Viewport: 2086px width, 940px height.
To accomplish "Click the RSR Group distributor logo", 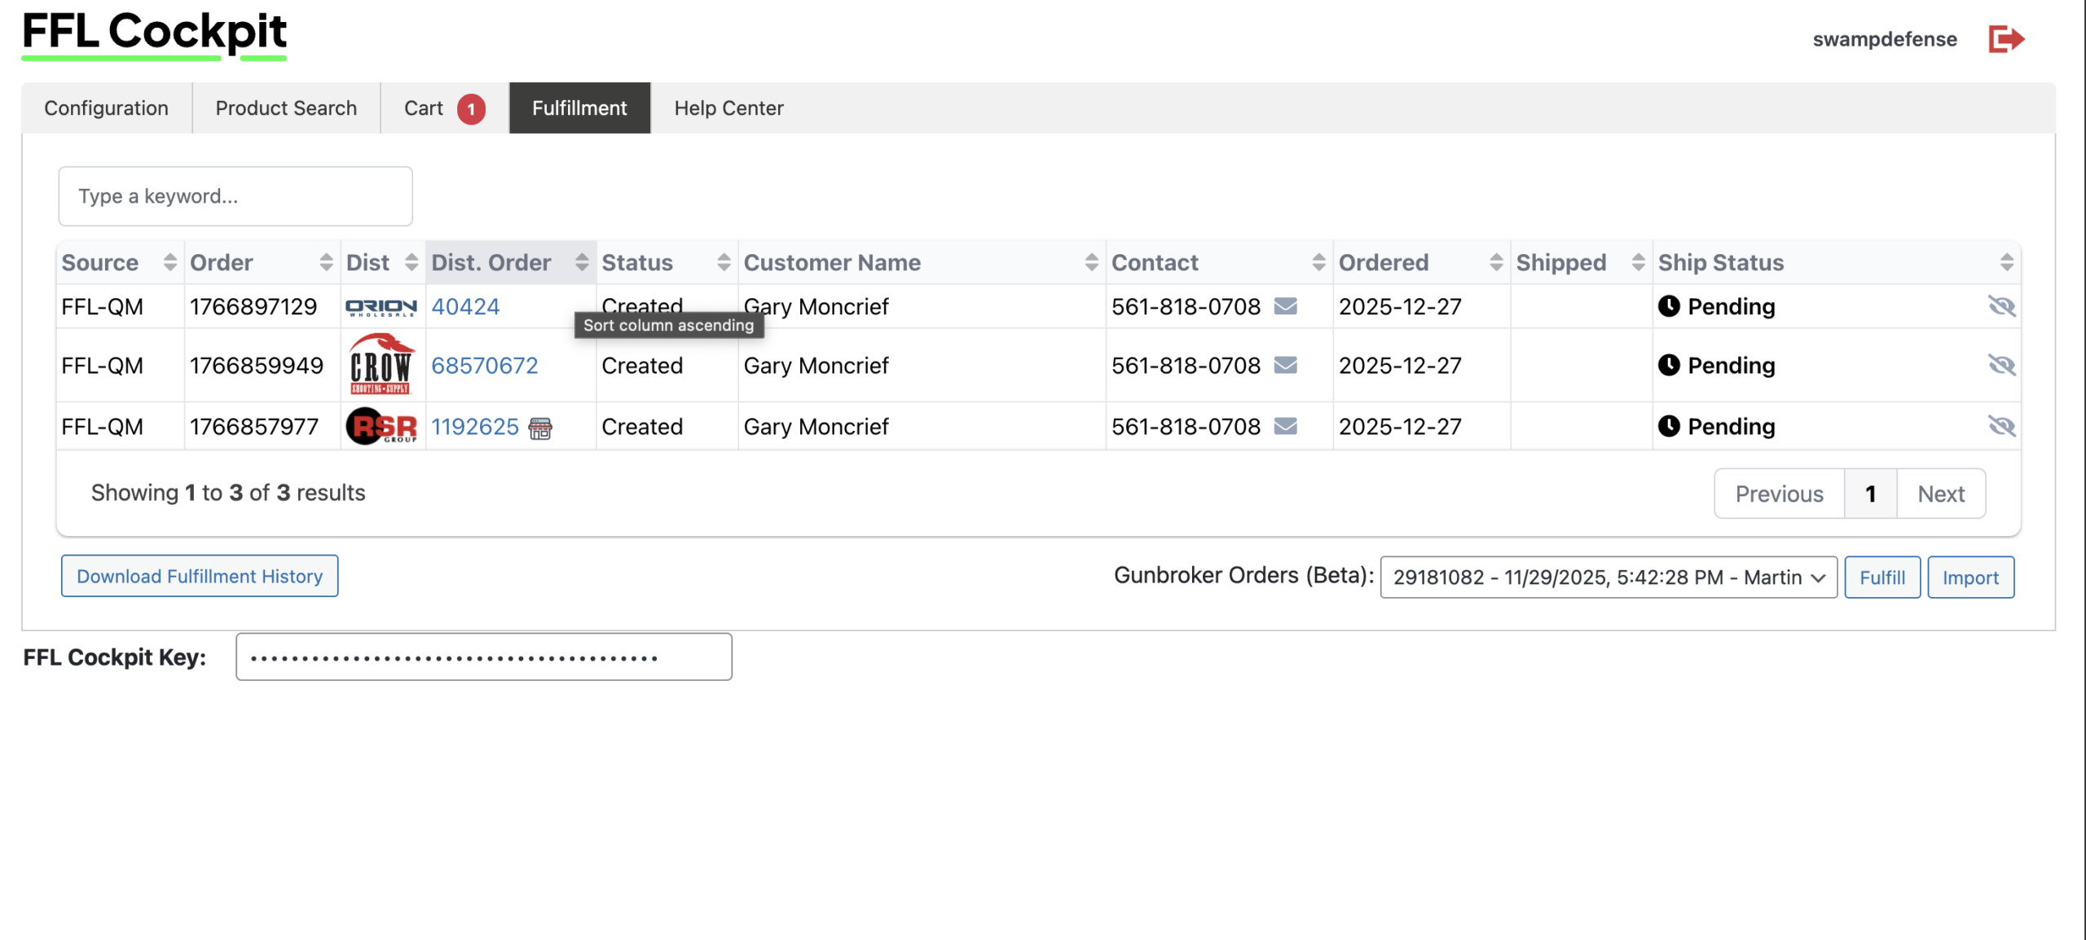I will point(381,426).
